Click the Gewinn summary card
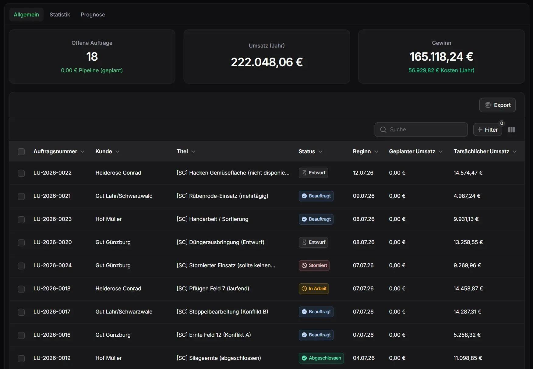This screenshot has width=533, height=369. click(441, 57)
